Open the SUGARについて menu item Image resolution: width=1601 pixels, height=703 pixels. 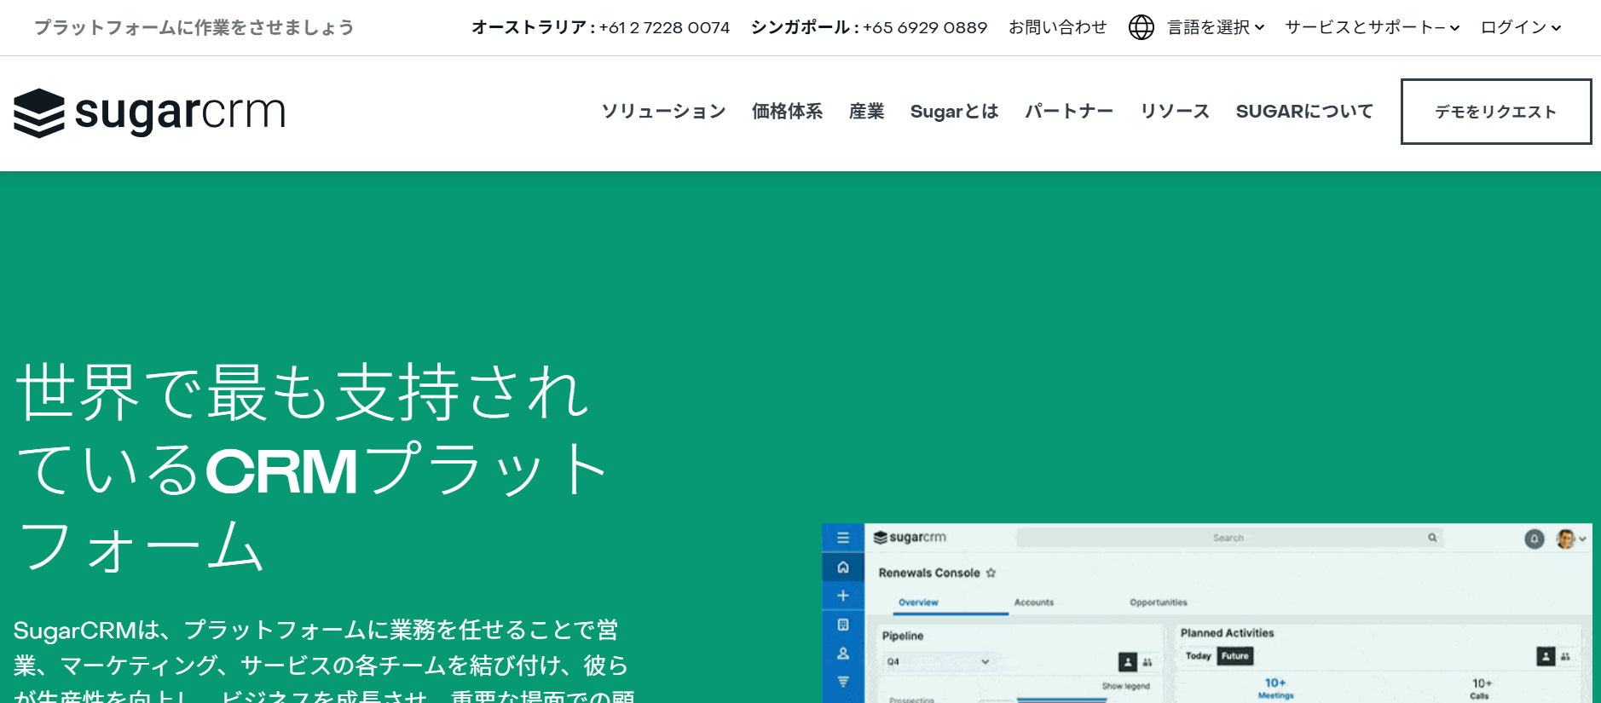tap(1304, 112)
